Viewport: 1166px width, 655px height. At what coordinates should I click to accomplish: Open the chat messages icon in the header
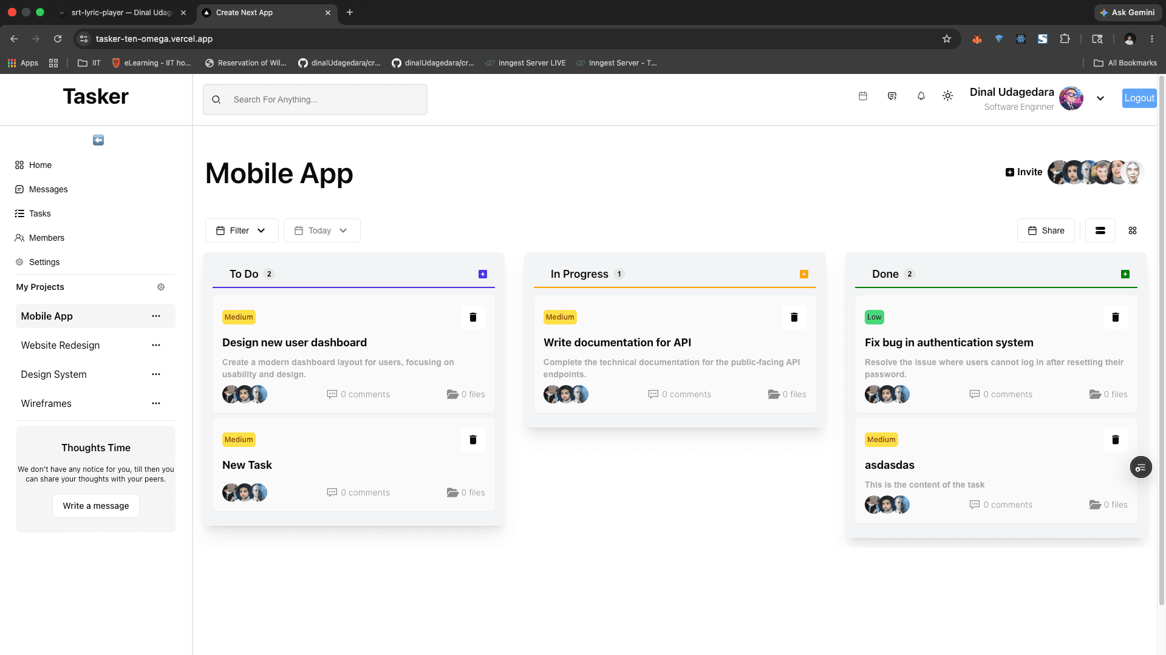pyautogui.click(x=892, y=96)
